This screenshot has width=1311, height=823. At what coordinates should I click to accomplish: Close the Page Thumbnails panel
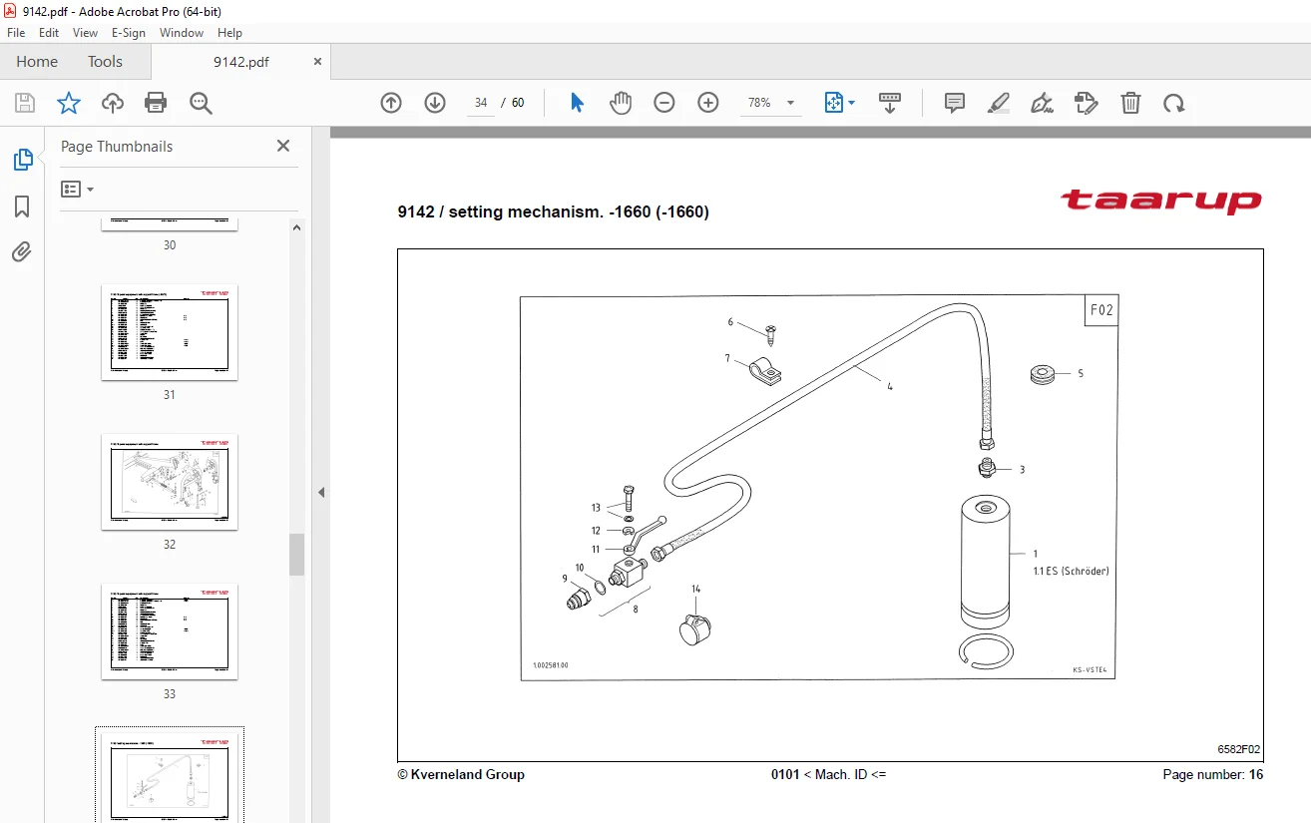coord(283,146)
